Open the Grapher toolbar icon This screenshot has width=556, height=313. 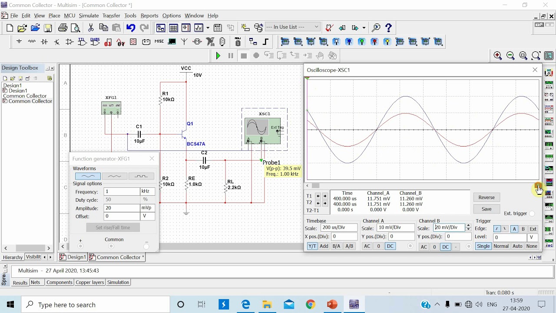(x=199, y=28)
